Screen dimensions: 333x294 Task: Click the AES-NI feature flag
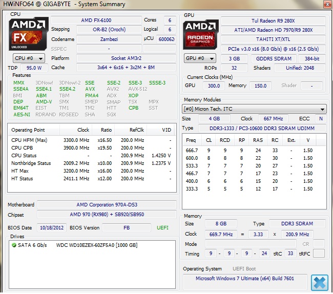(22, 115)
